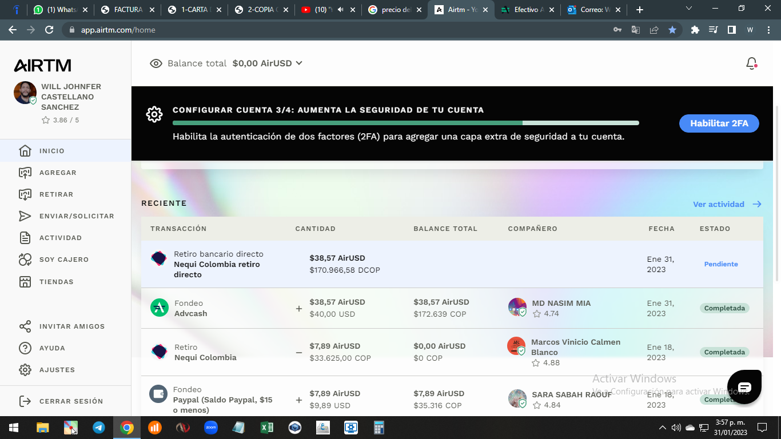Open Windows Start menu
This screenshot has width=781, height=439.
pos(14,428)
